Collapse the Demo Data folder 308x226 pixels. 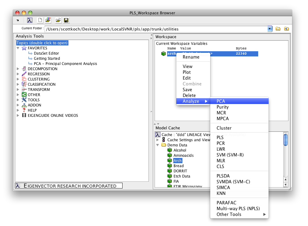pyautogui.click(x=158, y=145)
